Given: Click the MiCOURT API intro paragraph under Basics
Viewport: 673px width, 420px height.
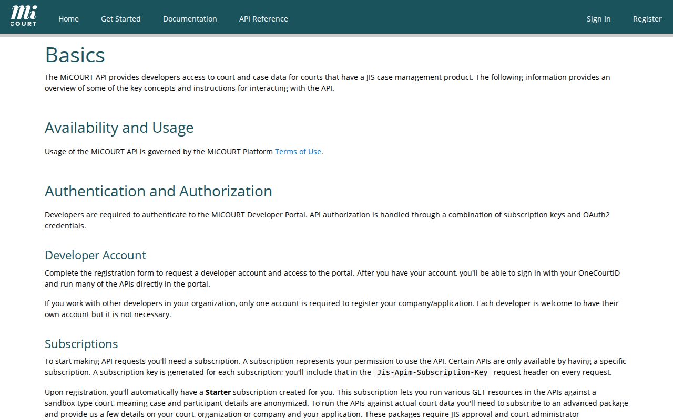Looking at the screenshot, I should click(328, 82).
